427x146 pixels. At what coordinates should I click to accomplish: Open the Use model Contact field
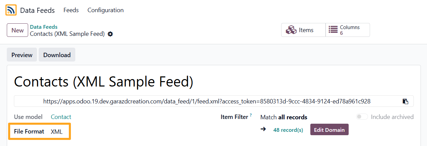coord(61,117)
